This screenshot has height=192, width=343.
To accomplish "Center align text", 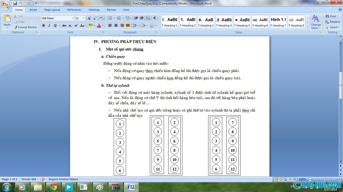I will 116,25.
